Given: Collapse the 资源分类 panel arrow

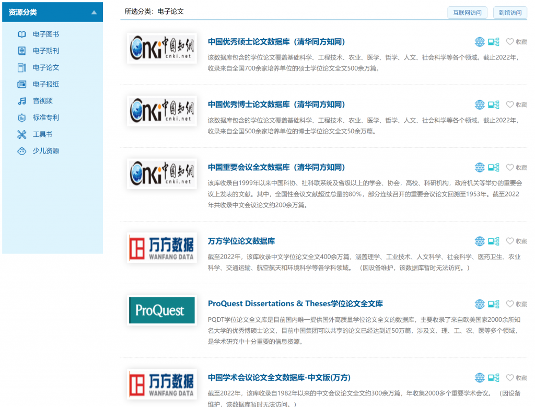Looking at the screenshot, I should point(94,13).
